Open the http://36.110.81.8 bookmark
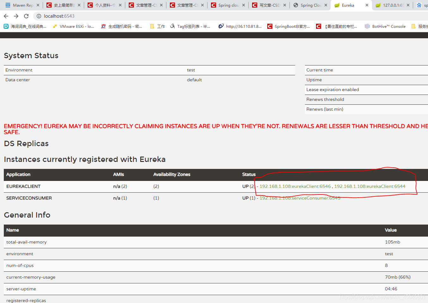Viewport: 428px width, 303px height. pos(240,27)
